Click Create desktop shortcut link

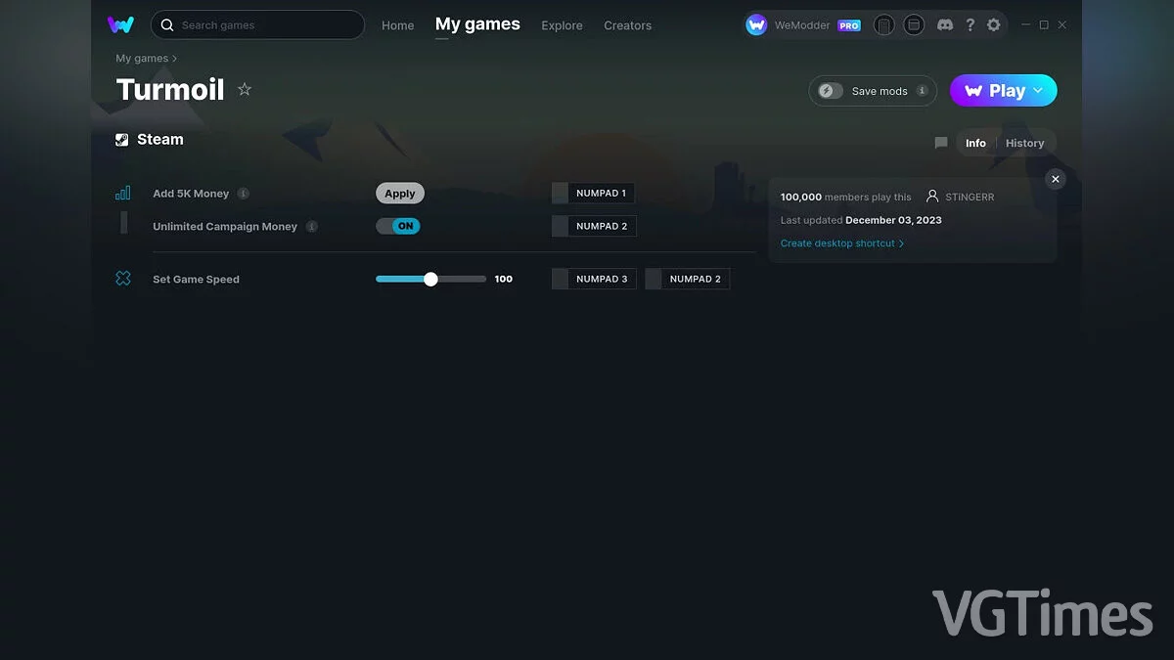click(x=842, y=243)
